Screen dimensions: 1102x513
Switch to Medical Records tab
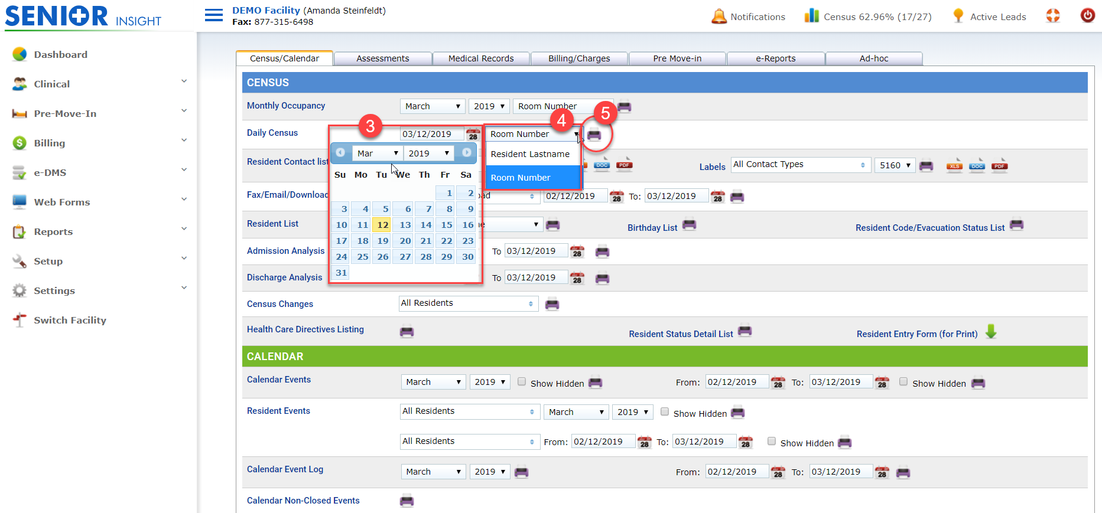click(481, 58)
